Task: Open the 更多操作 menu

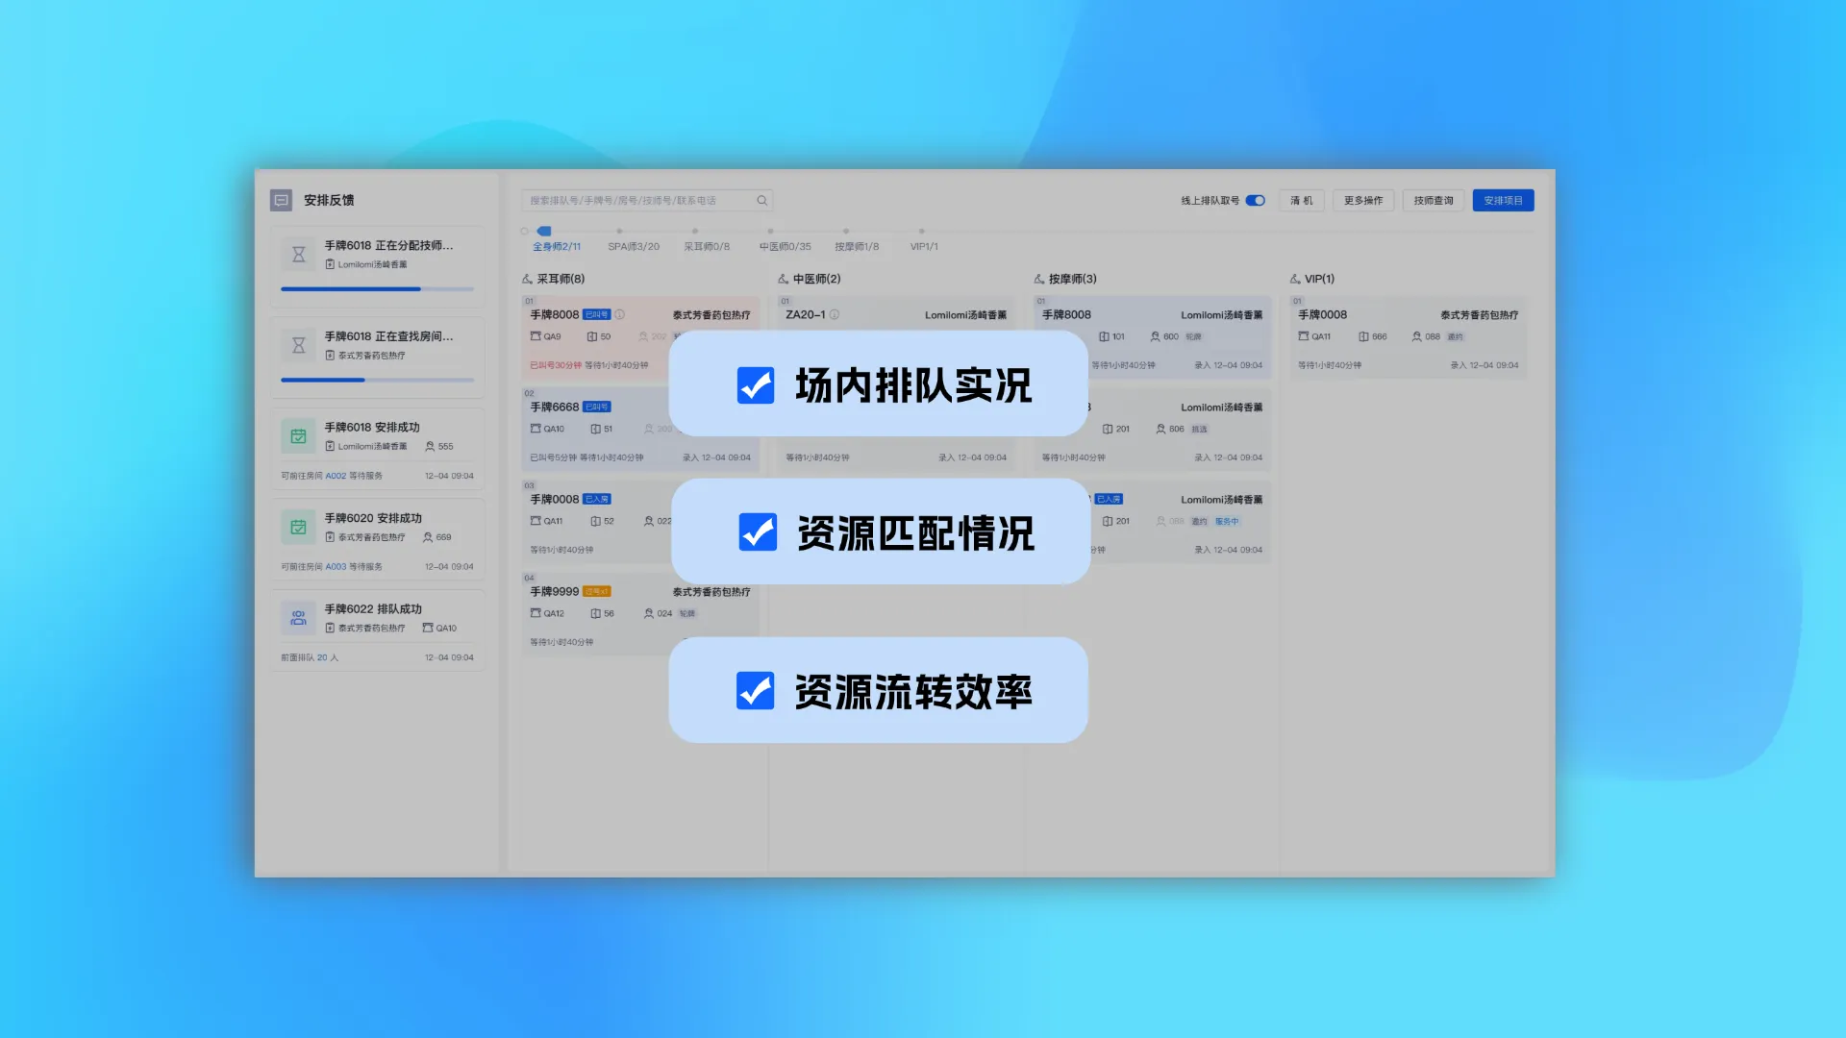Action: click(1362, 200)
